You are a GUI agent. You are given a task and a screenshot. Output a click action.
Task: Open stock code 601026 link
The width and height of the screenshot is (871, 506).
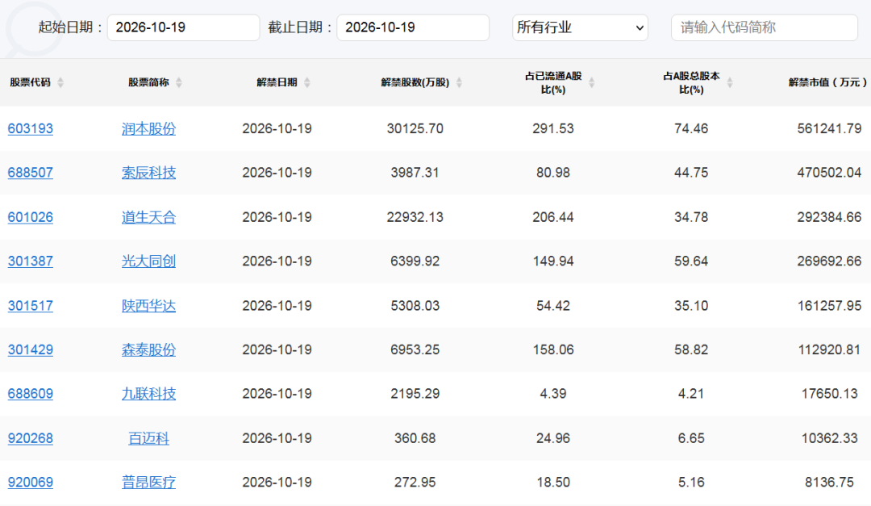[31, 217]
